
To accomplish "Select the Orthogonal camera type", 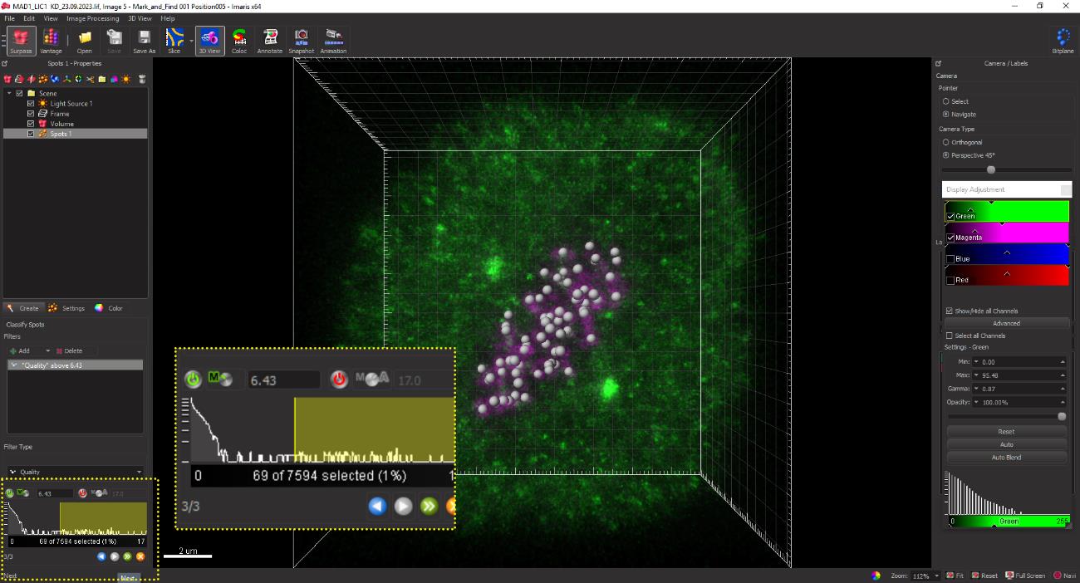I will point(946,142).
